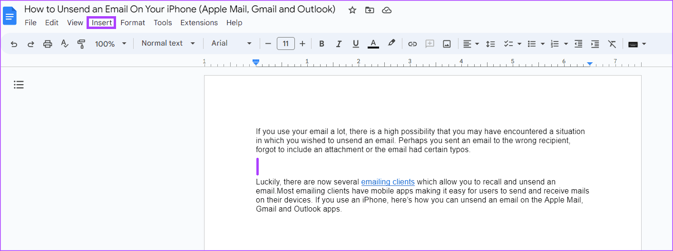Apply numbered list icon
The height and width of the screenshot is (251, 673).
[555, 44]
